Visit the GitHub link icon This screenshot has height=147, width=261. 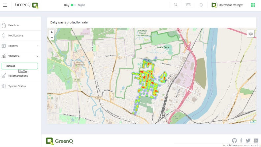point(234,141)
